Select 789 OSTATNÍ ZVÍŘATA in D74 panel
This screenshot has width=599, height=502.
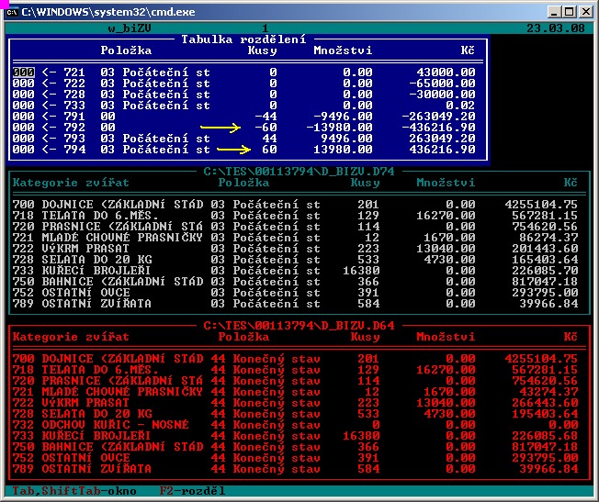point(295,305)
